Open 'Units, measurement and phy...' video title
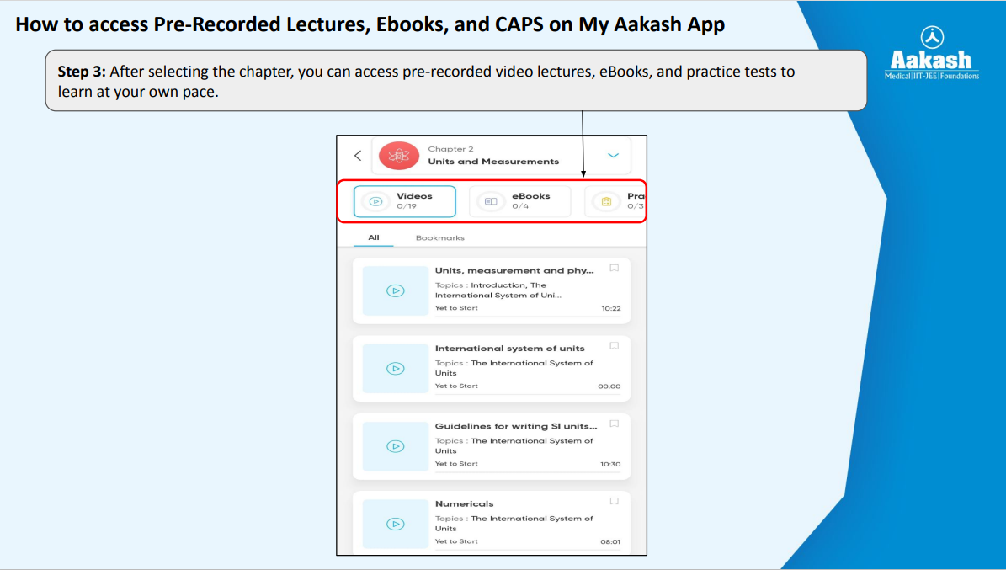Viewport: 1006px width, 570px height. point(514,271)
